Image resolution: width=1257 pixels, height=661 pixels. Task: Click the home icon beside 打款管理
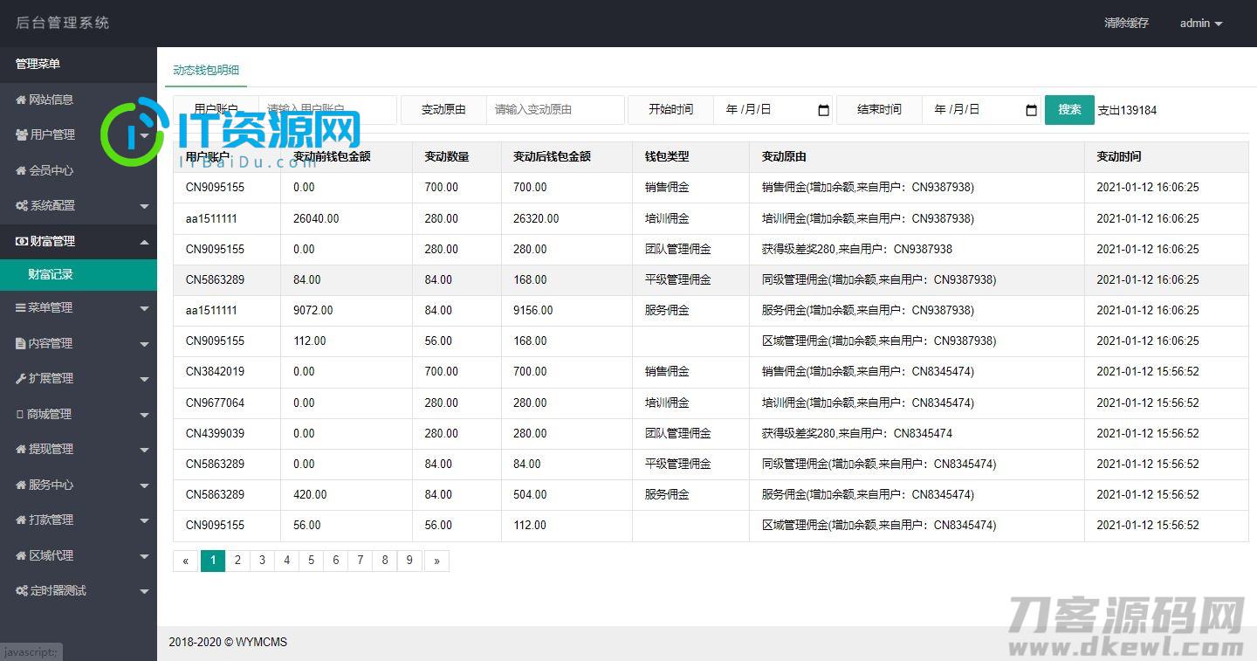click(21, 520)
